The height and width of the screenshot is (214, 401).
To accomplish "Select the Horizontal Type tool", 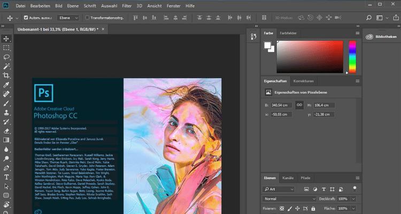I will coord(6,177).
